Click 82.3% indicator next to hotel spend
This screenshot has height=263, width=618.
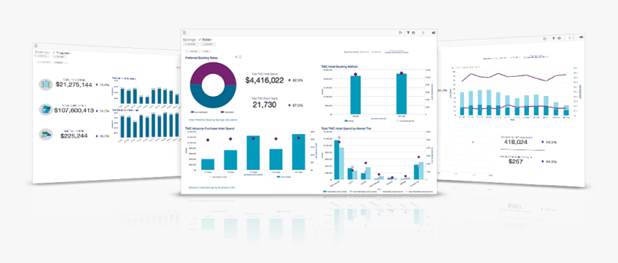tap(296, 80)
